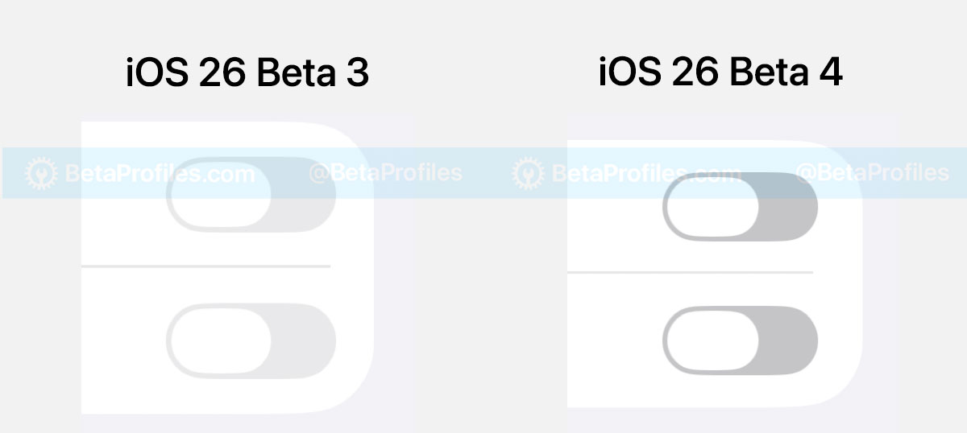Click the first @BetaProfiles handle

tap(385, 173)
